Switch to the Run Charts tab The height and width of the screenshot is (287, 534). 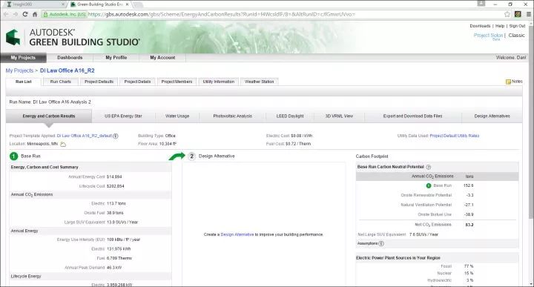click(60, 82)
